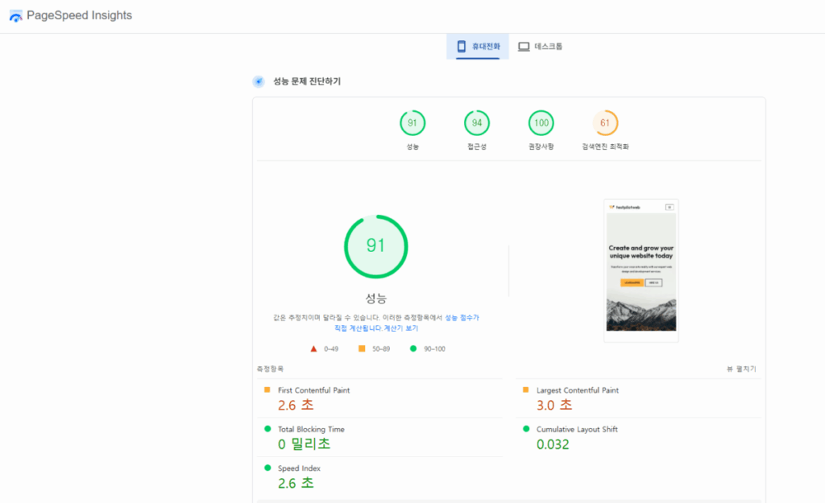Click the PageSpeed Insights logo icon
This screenshot has width=825, height=503.
[x=15, y=14]
